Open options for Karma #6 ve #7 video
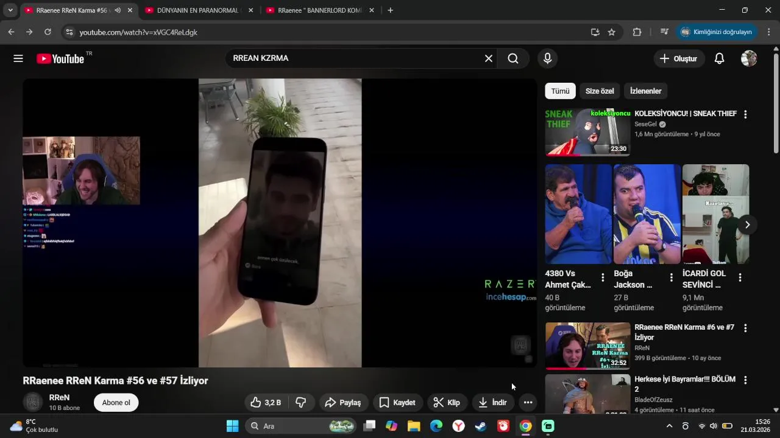 coord(745,328)
